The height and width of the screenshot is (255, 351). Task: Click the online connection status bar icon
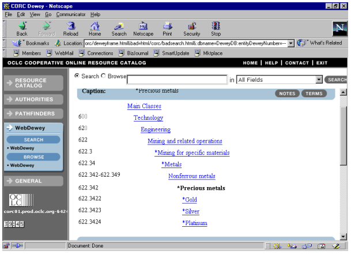click(17, 246)
